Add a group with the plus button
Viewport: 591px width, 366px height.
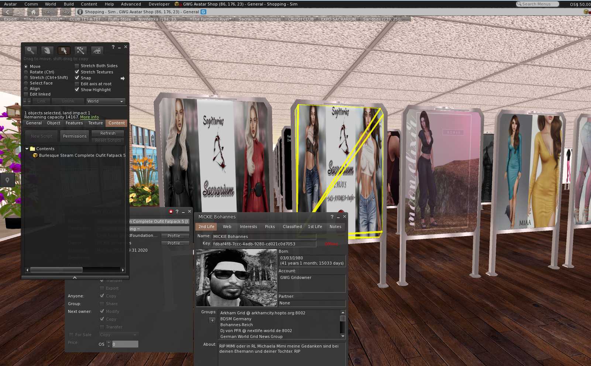[x=212, y=320]
